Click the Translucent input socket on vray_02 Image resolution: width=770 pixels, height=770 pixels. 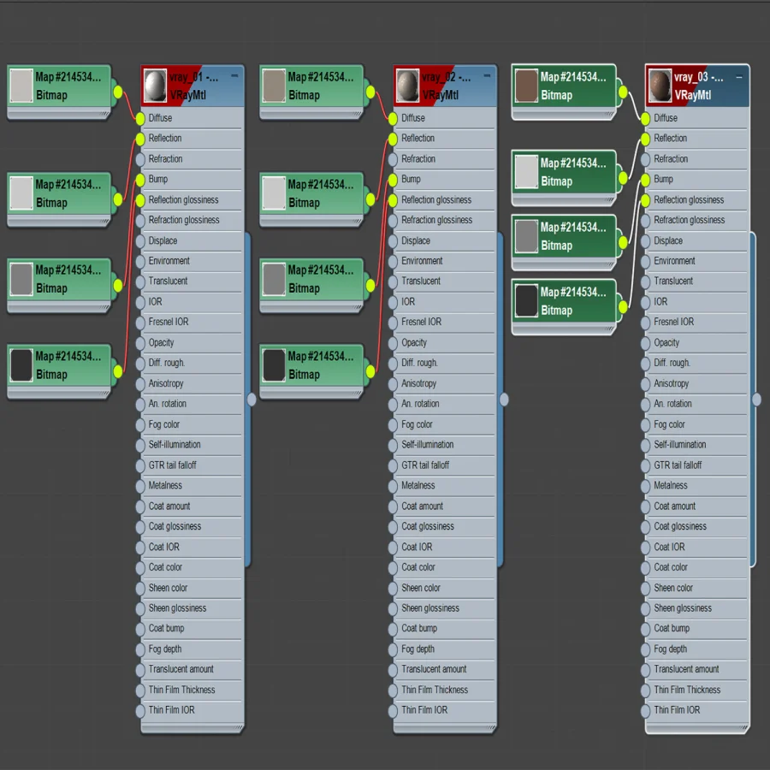(393, 281)
